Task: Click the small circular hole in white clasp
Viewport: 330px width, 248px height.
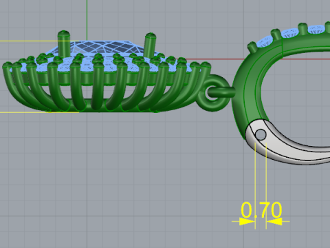Action: click(x=261, y=134)
